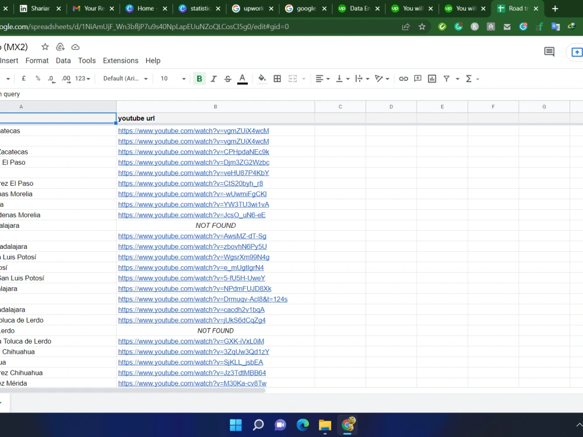Open link ending CPHpdaNEc9k
The height and width of the screenshot is (437, 583).
point(194,151)
